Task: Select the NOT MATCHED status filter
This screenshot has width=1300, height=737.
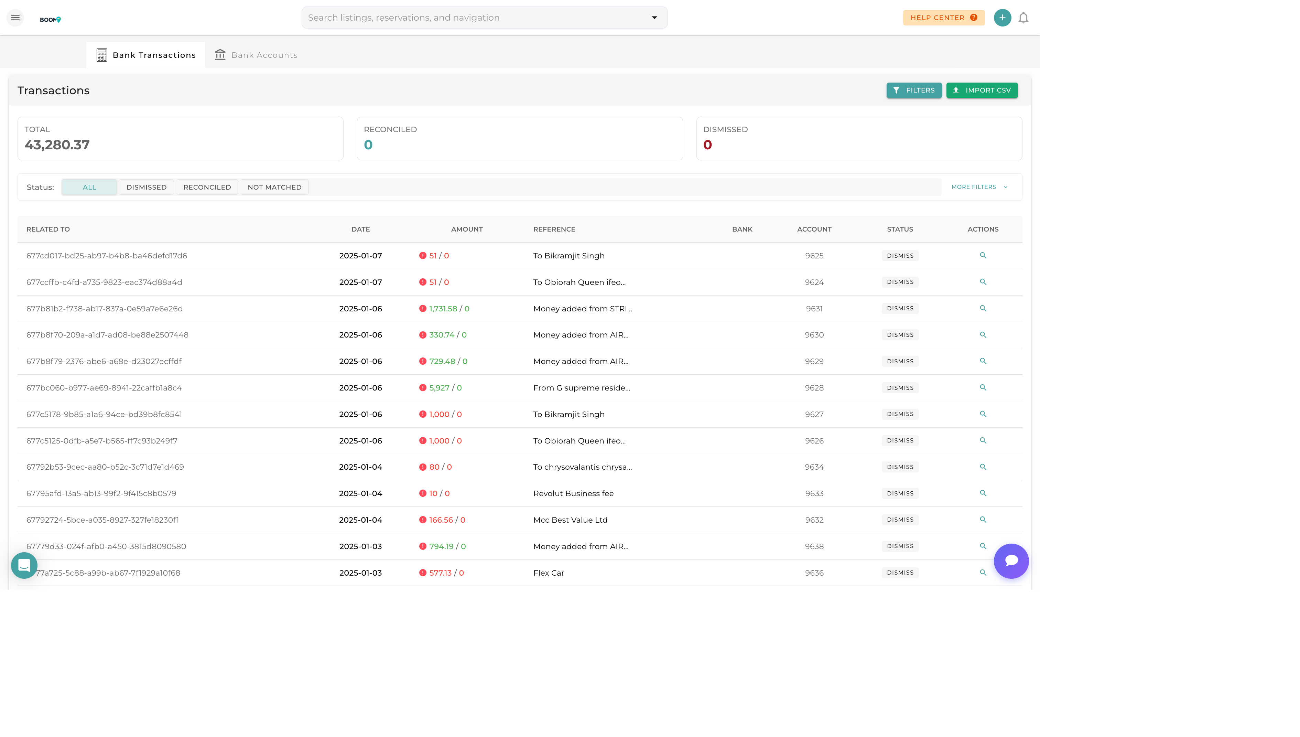Action: (x=274, y=187)
